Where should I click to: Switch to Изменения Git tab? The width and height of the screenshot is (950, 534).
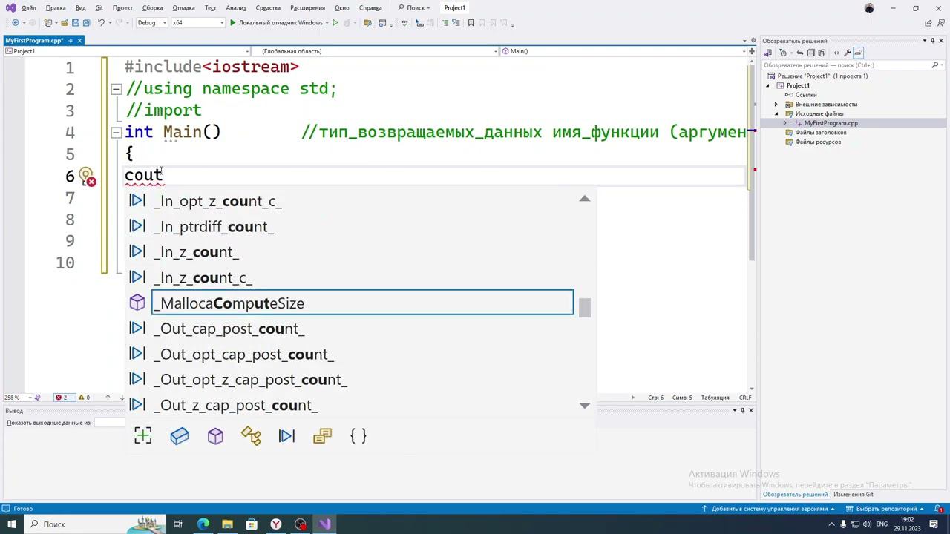click(x=853, y=495)
